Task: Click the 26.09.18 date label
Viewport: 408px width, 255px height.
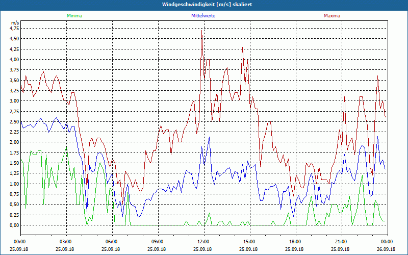Action: 386,249
